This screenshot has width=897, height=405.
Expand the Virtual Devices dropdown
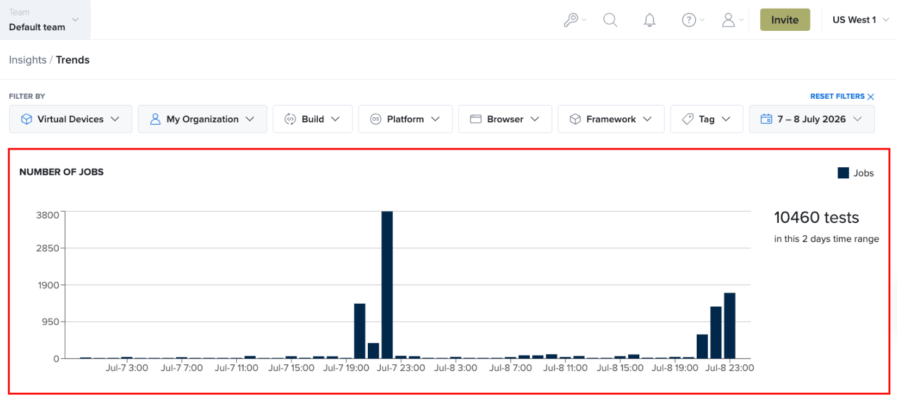click(70, 119)
